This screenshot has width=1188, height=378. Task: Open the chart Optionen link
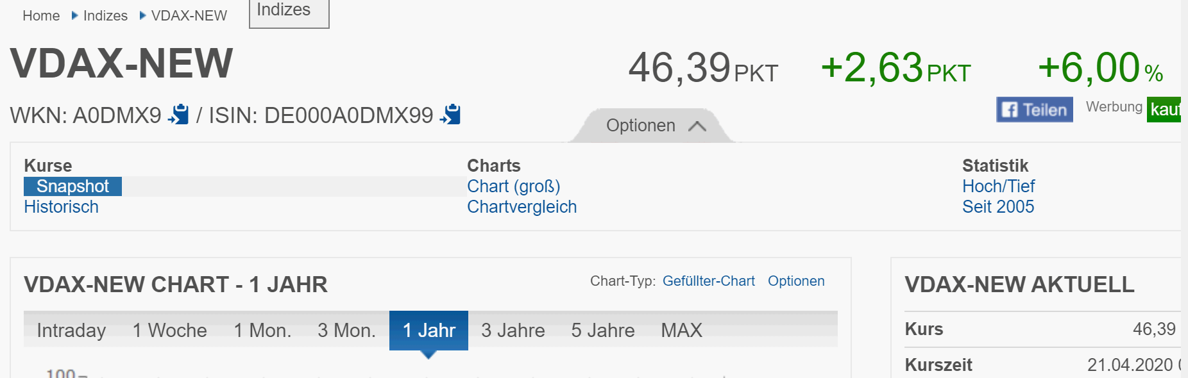pyautogui.click(x=796, y=281)
